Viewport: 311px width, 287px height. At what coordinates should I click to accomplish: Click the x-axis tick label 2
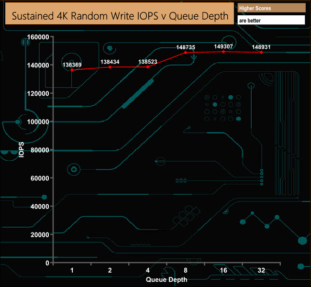pyautogui.click(x=110, y=270)
